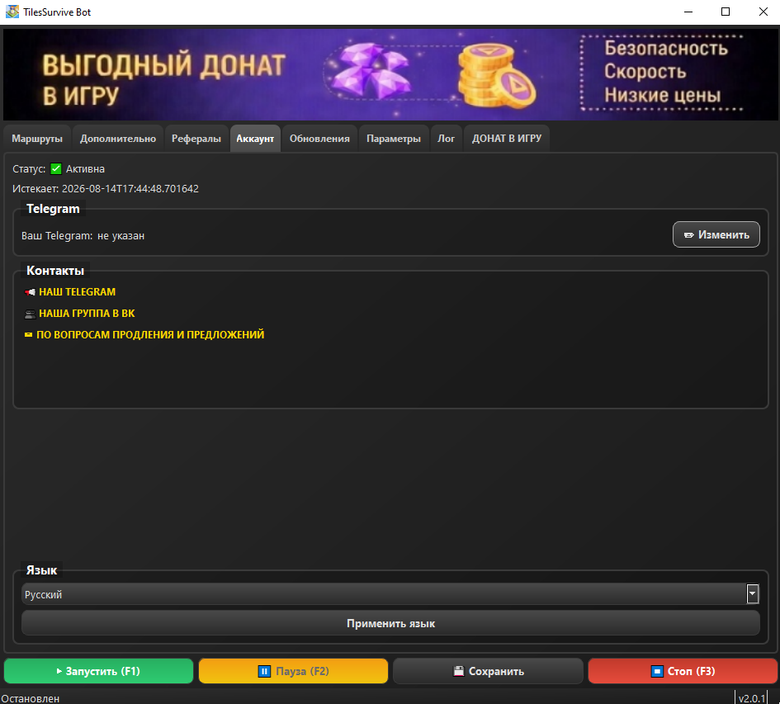
Task: Go to the Рефералы tab
Action: click(196, 139)
